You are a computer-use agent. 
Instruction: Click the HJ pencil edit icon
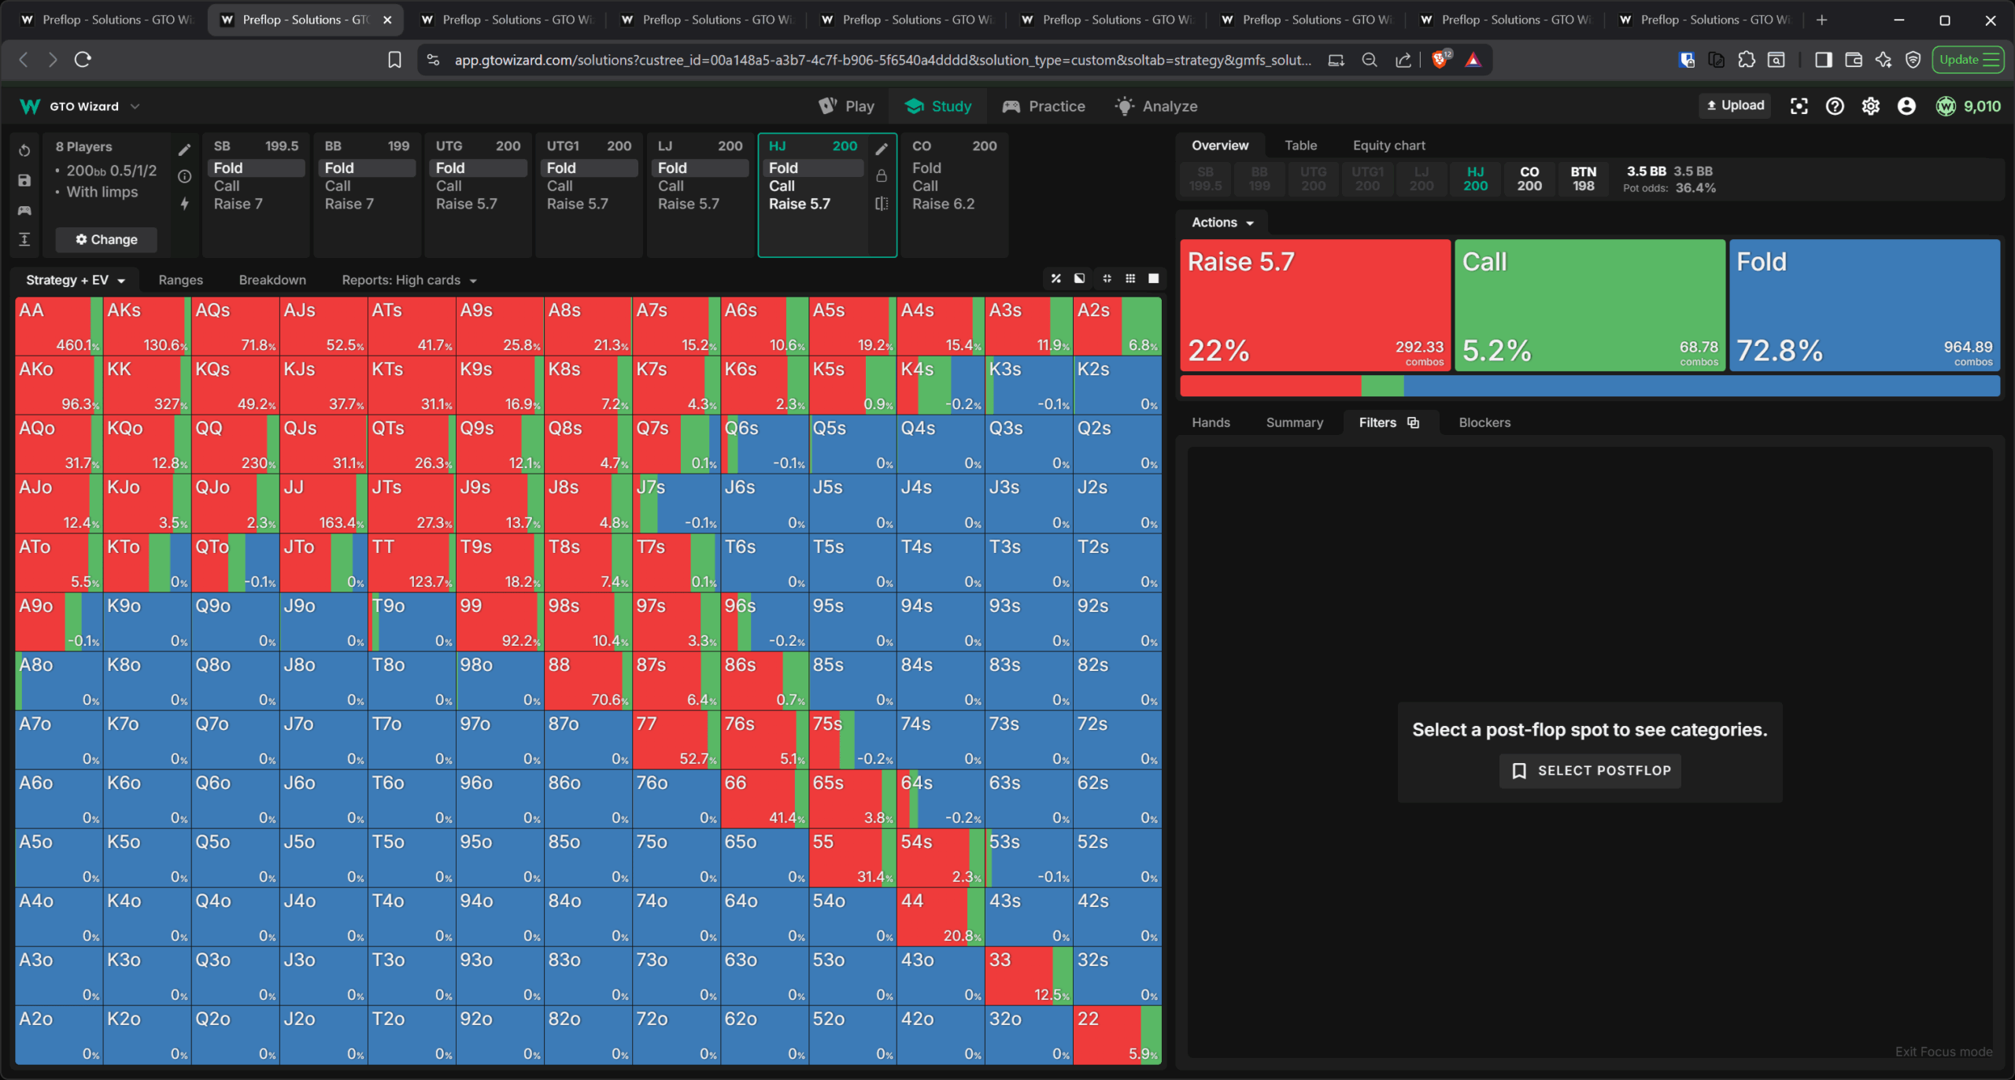click(x=882, y=149)
